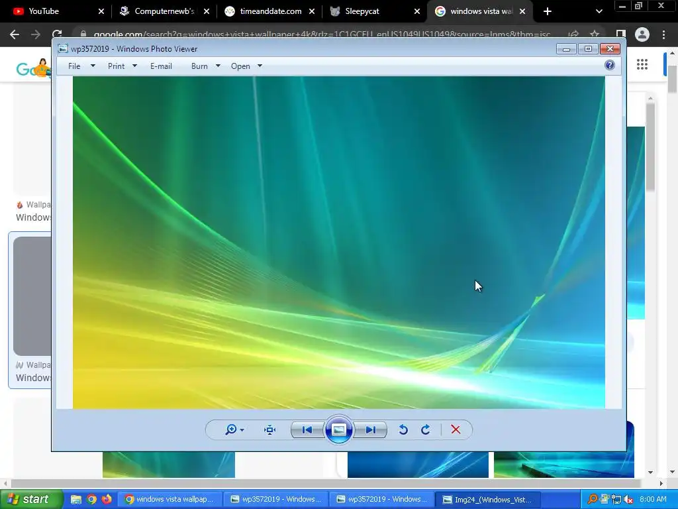
Task: Click the blue wallpaper thumbnail in Google results
Action: (418, 465)
